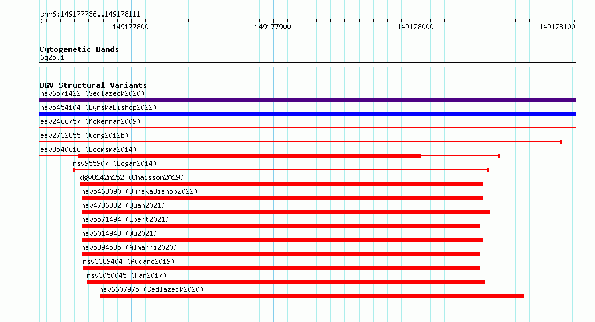Click ruler position 149178100

(557, 27)
